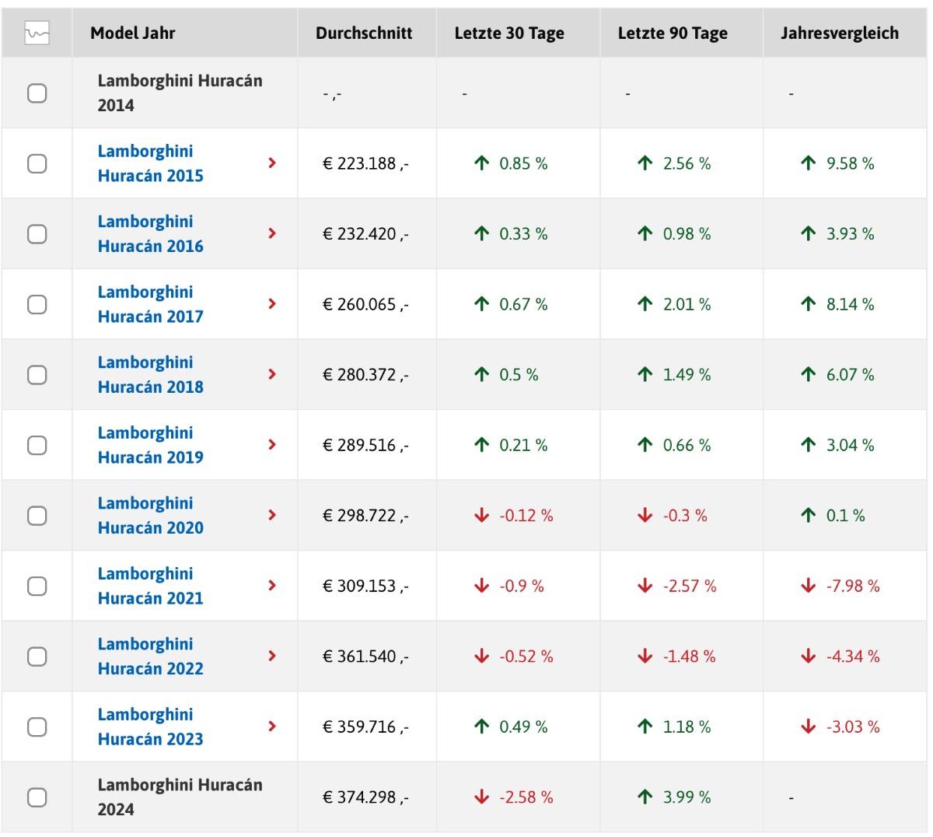
Task: Click the average price € 359.716
Action: (x=365, y=727)
